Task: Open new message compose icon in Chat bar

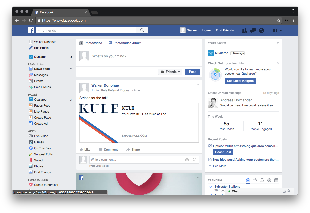Action: tap(284, 191)
